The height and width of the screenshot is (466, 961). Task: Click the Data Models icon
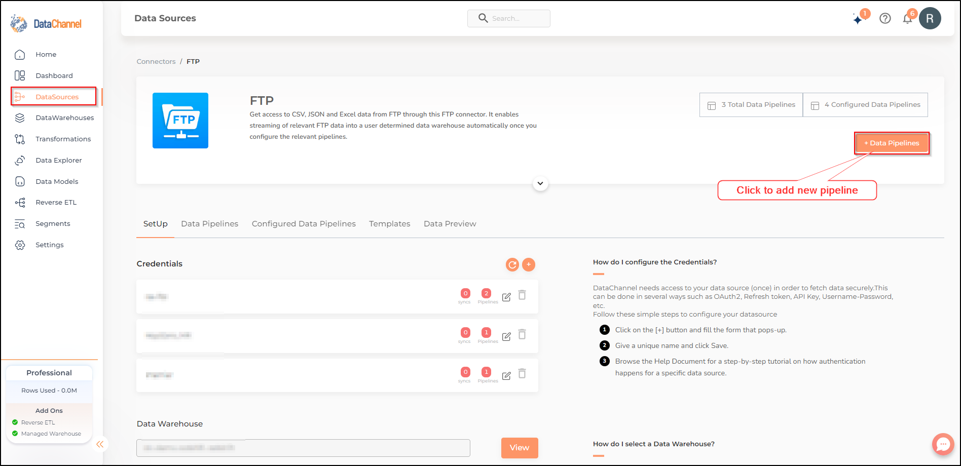[20, 181]
